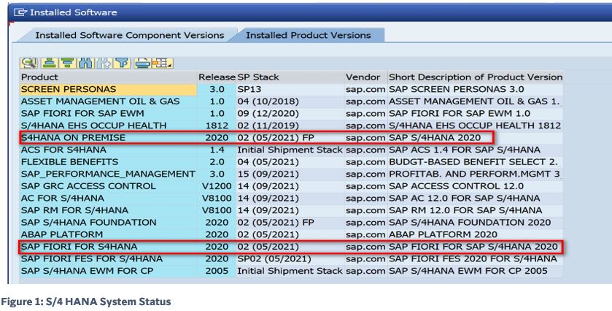Click the Set Filter funnel icon
612x311 pixels.
(122, 63)
